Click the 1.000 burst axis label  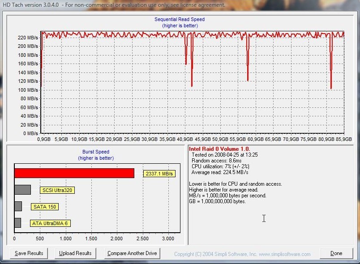[x=66, y=238]
